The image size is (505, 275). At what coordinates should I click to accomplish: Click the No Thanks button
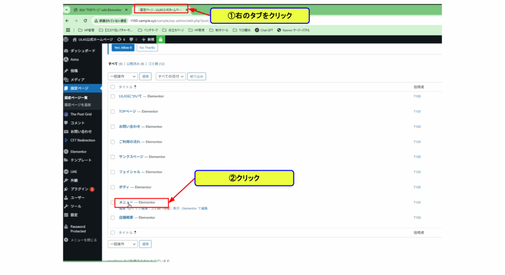(x=147, y=48)
